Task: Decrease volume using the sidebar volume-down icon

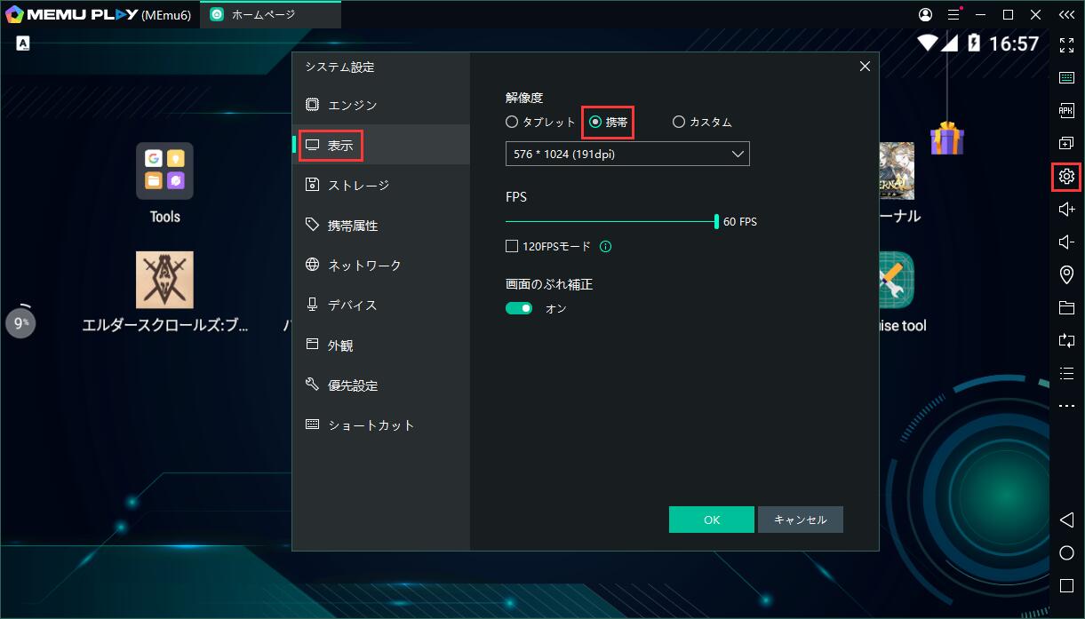Action: coord(1066,241)
